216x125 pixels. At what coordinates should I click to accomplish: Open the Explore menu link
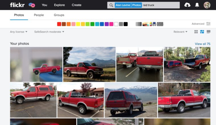click(59, 5)
